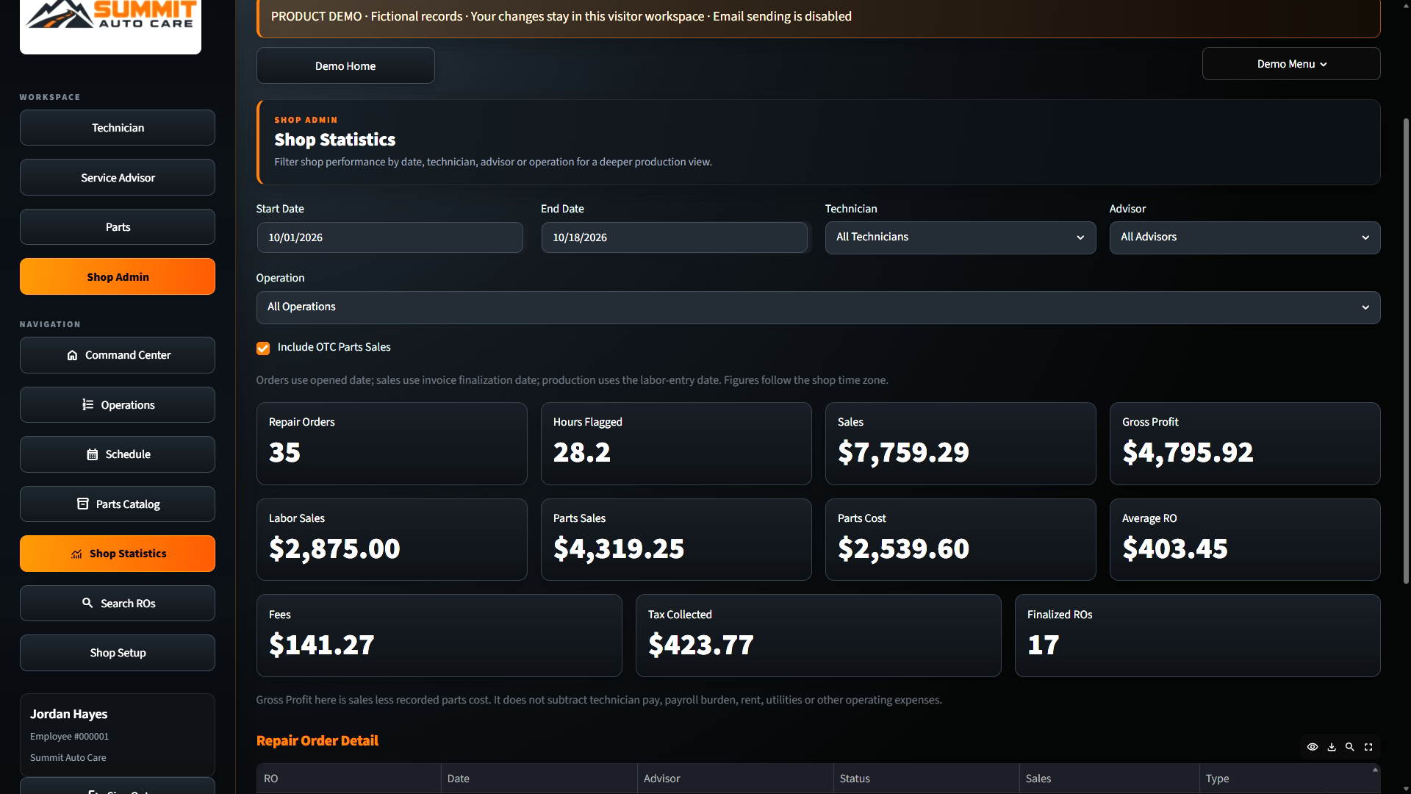Click the Jordan Hayes user name
The image size is (1411, 794).
point(68,714)
